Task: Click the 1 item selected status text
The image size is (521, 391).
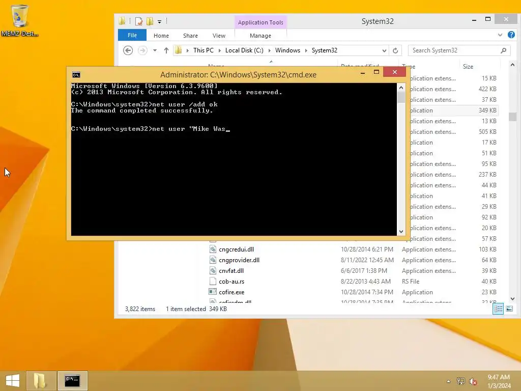Action: [186, 309]
